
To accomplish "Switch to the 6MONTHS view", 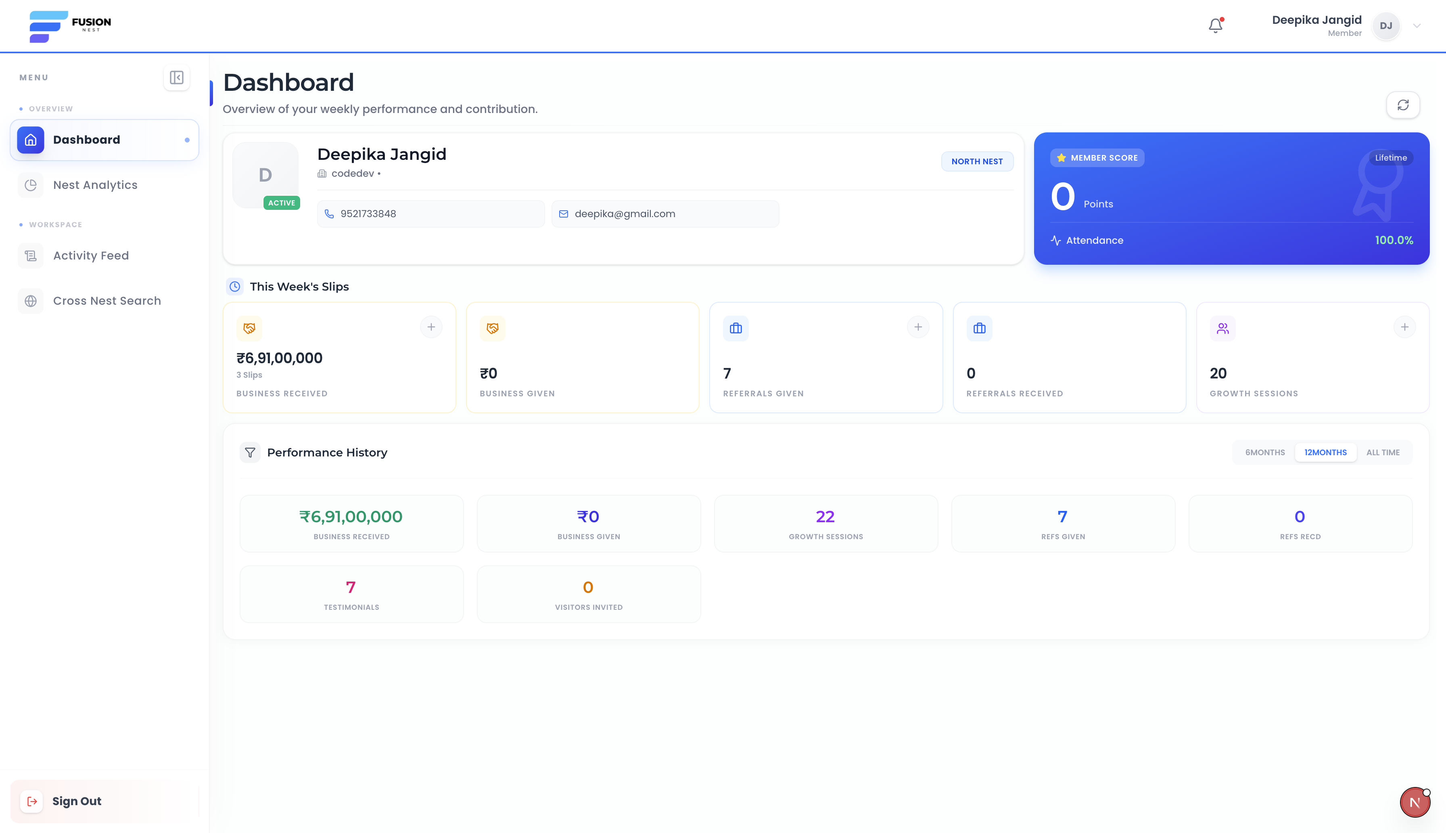I will point(1265,452).
